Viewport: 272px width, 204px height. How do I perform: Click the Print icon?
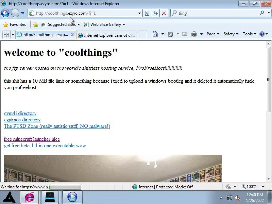[194, 34]
